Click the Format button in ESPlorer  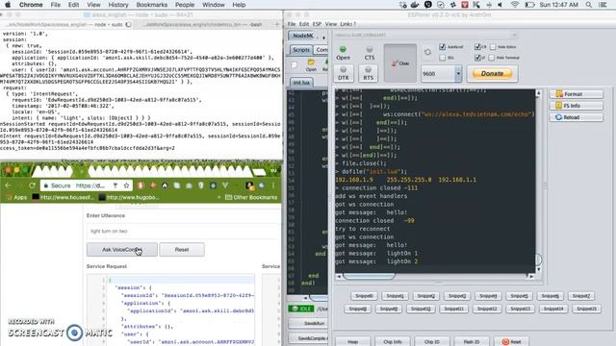[x=576, y=94]
